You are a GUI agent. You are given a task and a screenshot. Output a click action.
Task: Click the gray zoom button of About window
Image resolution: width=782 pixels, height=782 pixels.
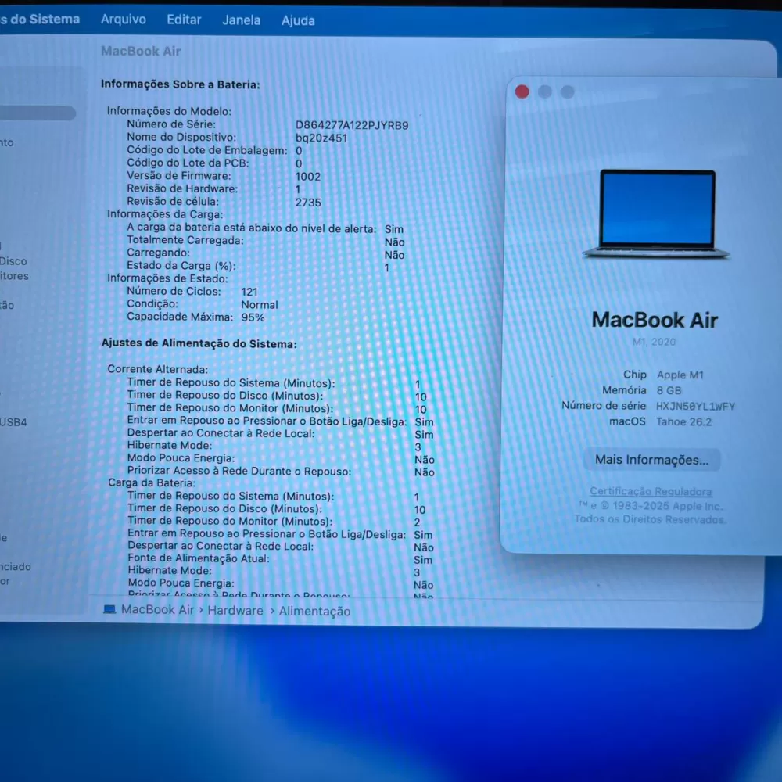(568, 92)
